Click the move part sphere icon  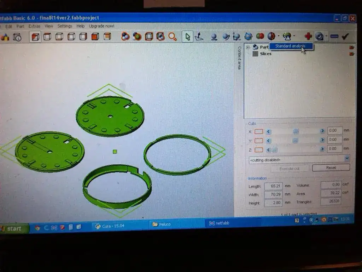pyautogui.click(x=214, y=36)
